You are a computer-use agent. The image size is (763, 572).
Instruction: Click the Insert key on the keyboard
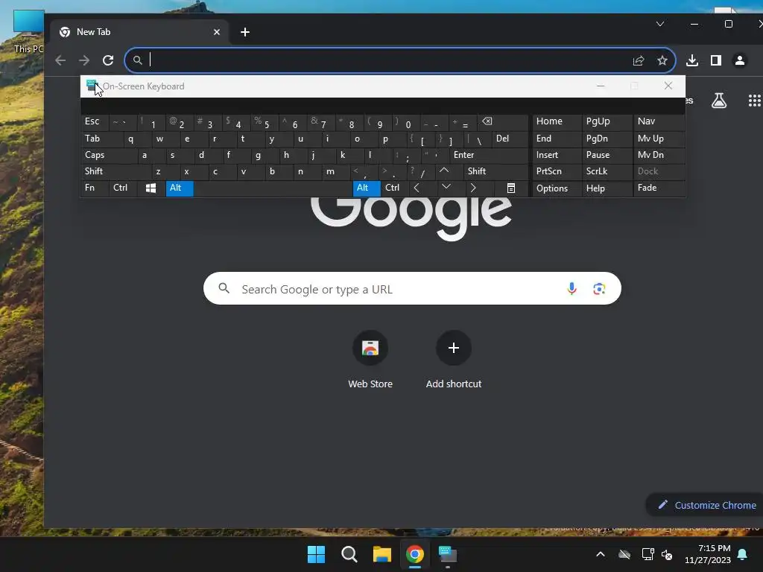pos(557,155)
